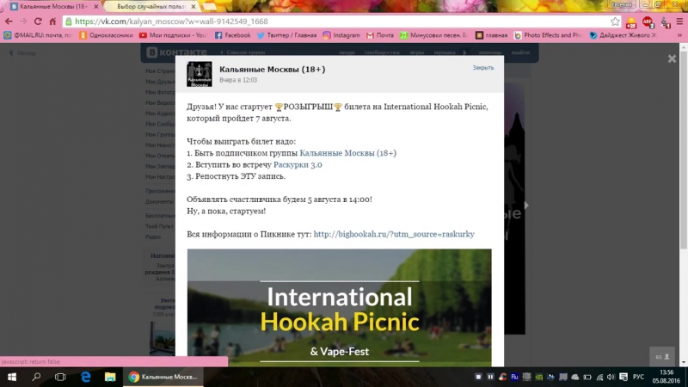Click the header music play arrow

tap(465, 52)
